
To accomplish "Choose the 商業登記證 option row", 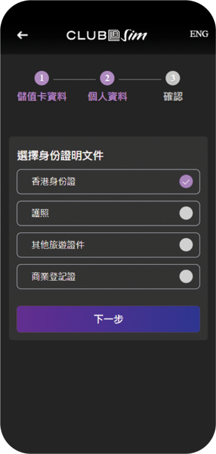I will click(x=108, y=277).
